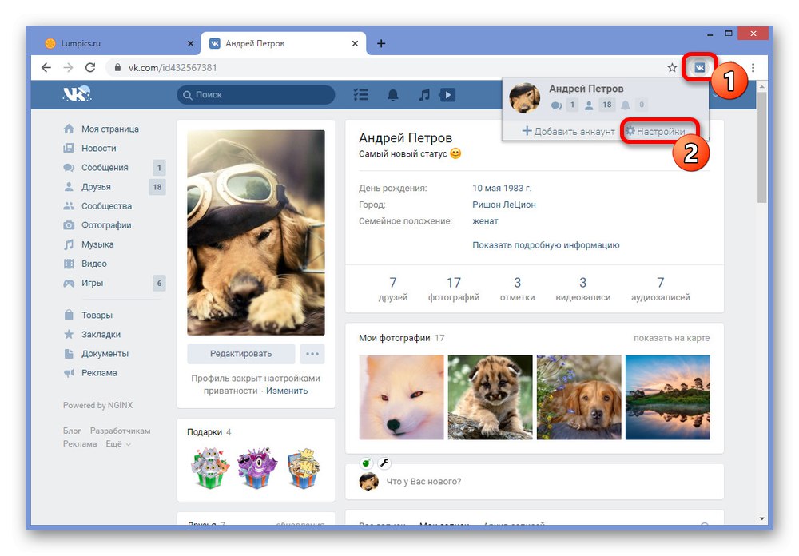Click the wrench icon above post box
799x556 pixels.
tap(384, 463)
